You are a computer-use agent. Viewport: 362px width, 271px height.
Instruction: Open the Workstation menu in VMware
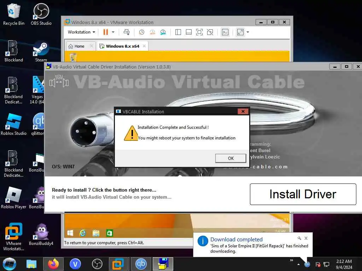(x=81, y=32)
